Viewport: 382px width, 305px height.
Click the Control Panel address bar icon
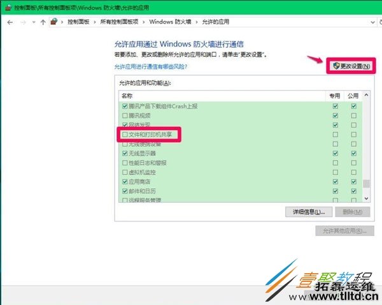[x=54, y=22]
